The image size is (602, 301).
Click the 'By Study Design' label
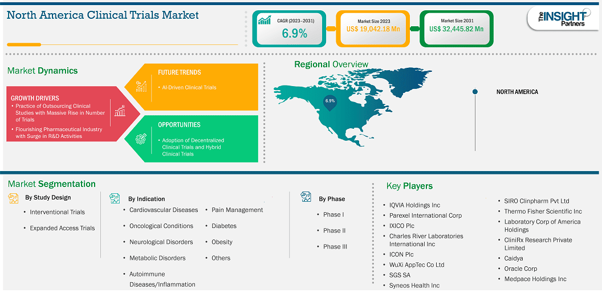[48, 198]
